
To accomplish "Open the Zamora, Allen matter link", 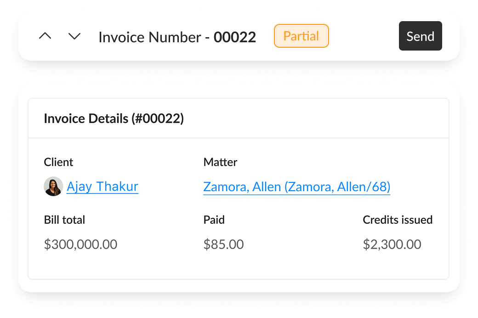I will point(296,187).
